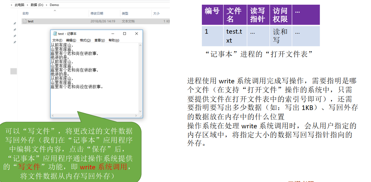The width and height of the screenshot is (371, 182).
Task: Click the Notepad icon in the title bar
Action: (x=55, y=34)
